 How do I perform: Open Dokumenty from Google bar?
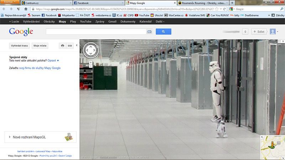click(x=128, y=21)
